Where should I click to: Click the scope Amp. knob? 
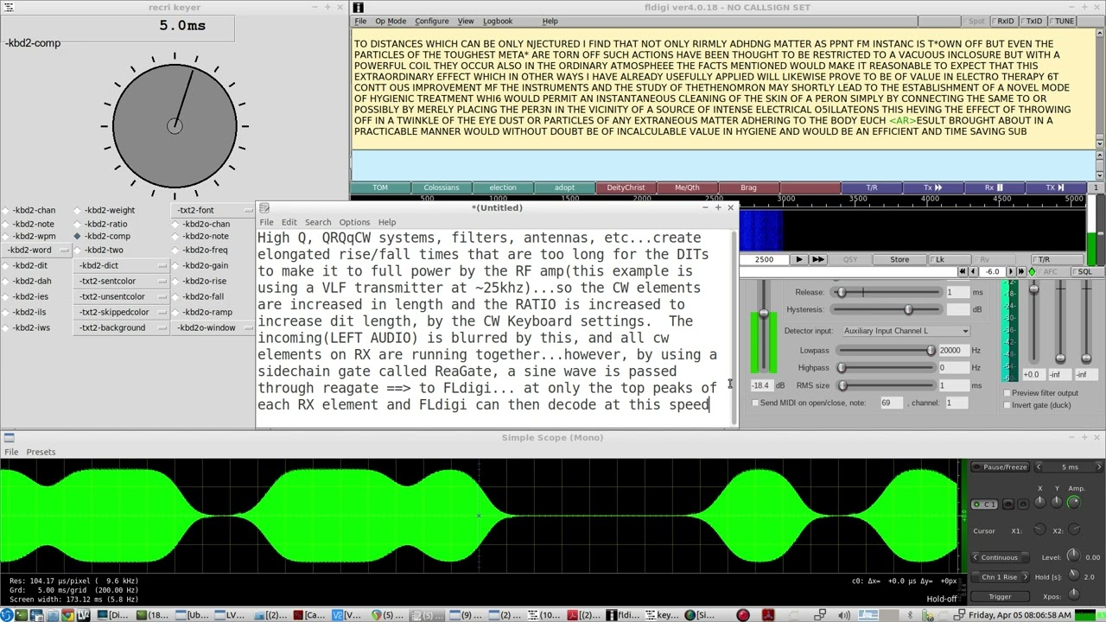[1074, 502]
